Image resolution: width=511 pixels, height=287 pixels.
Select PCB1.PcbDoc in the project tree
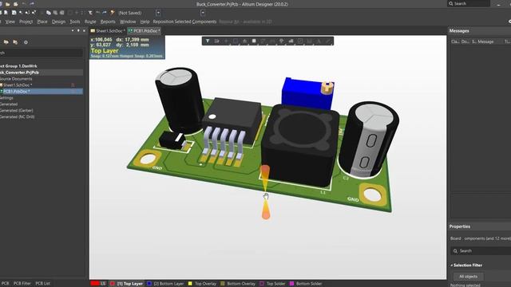tap(16, 92)
